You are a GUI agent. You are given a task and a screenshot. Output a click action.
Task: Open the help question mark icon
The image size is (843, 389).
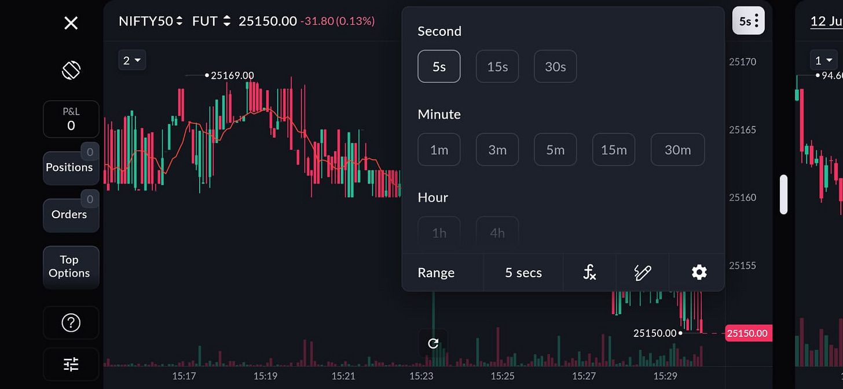tap(71, 322)
